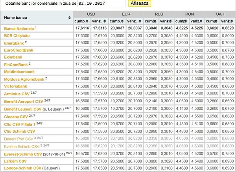Select Benefit Leușeni RON cump. value 4,1400
The image size is (236, 172).
click(x=182, y=109)
